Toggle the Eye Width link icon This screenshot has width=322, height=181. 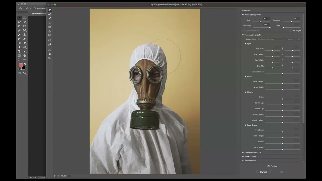(x=283, y=60)
